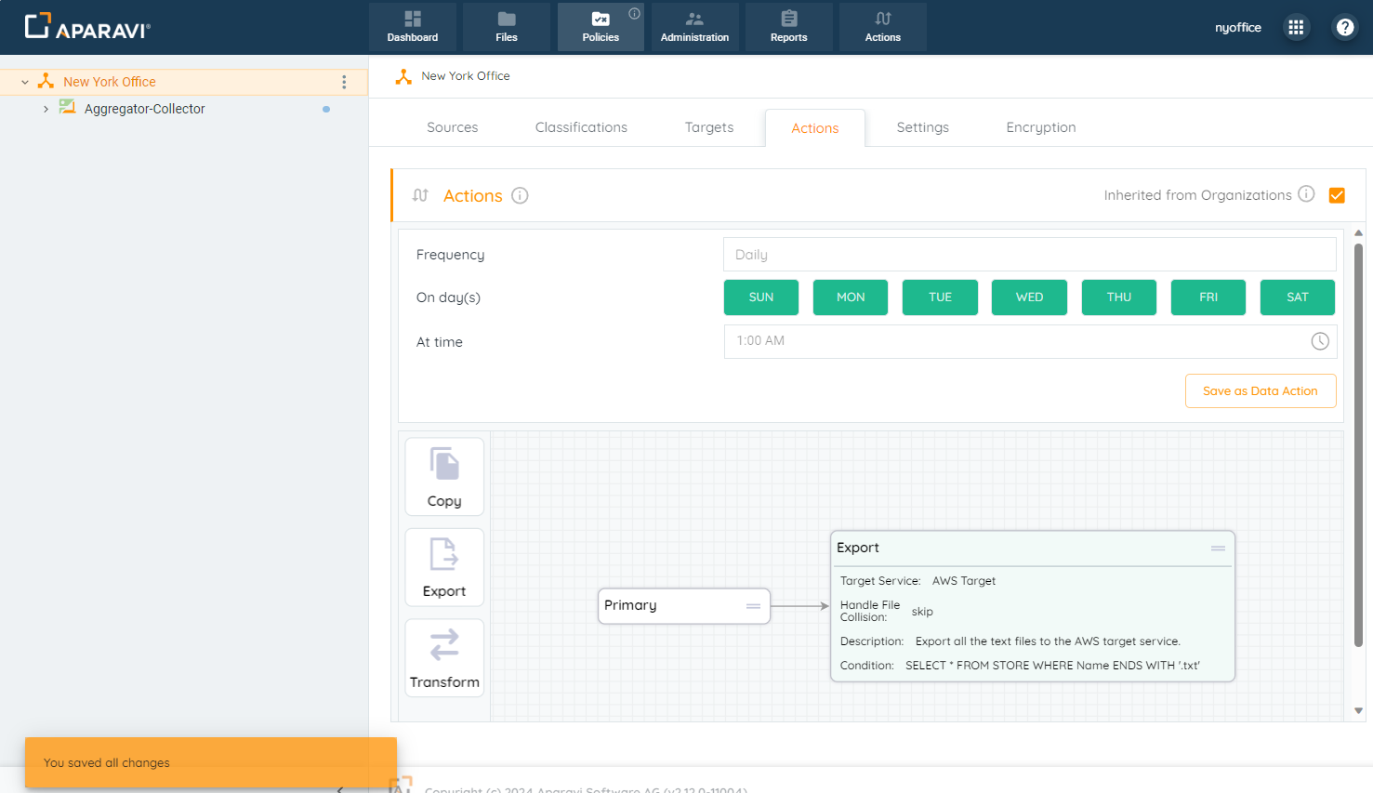Screen dimensions: 1373x793
Task: Open New York Office three-dot menu
Action: (x=344, y=82)
